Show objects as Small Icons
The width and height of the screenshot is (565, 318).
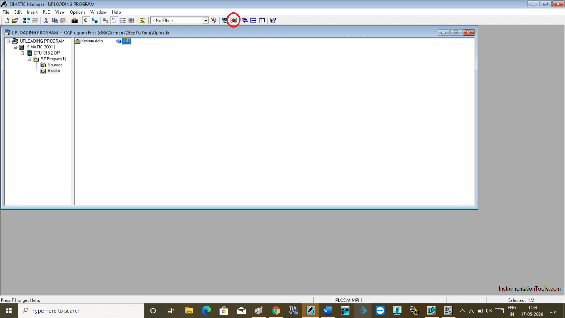pyautogui.click(x=114, y=21)
